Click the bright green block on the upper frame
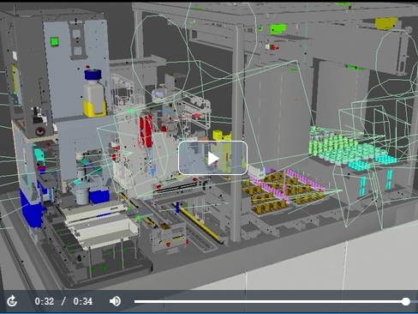The width and height of the screenshot is (418, 314). 278,29
